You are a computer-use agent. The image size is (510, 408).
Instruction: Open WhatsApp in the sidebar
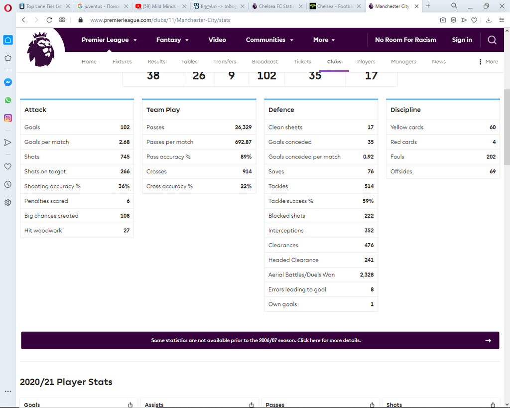coord(8,100)
